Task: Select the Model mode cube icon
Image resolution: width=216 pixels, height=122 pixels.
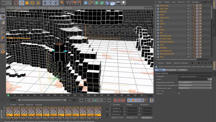Action: [3, 17]
